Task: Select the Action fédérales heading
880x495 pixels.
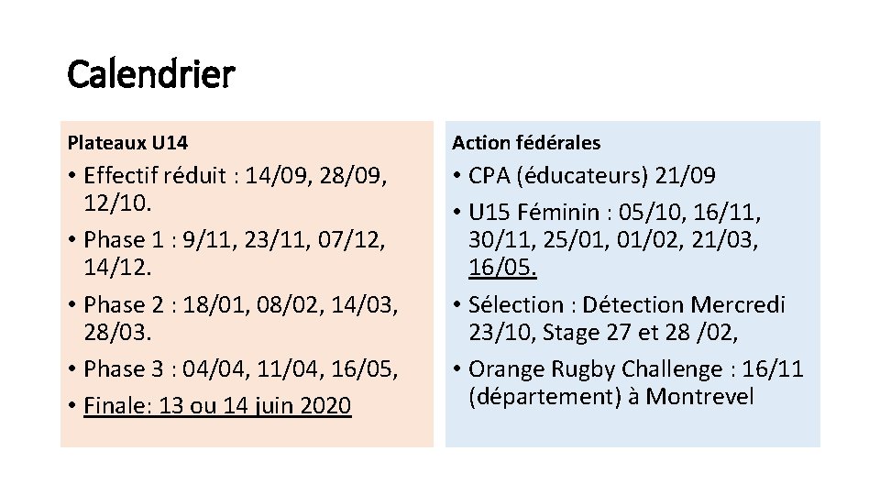Action: pyautogui.click(x=526, y=143)
